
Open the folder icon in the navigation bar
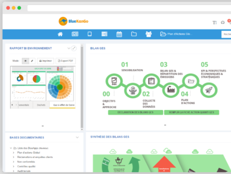coord(134,34)
